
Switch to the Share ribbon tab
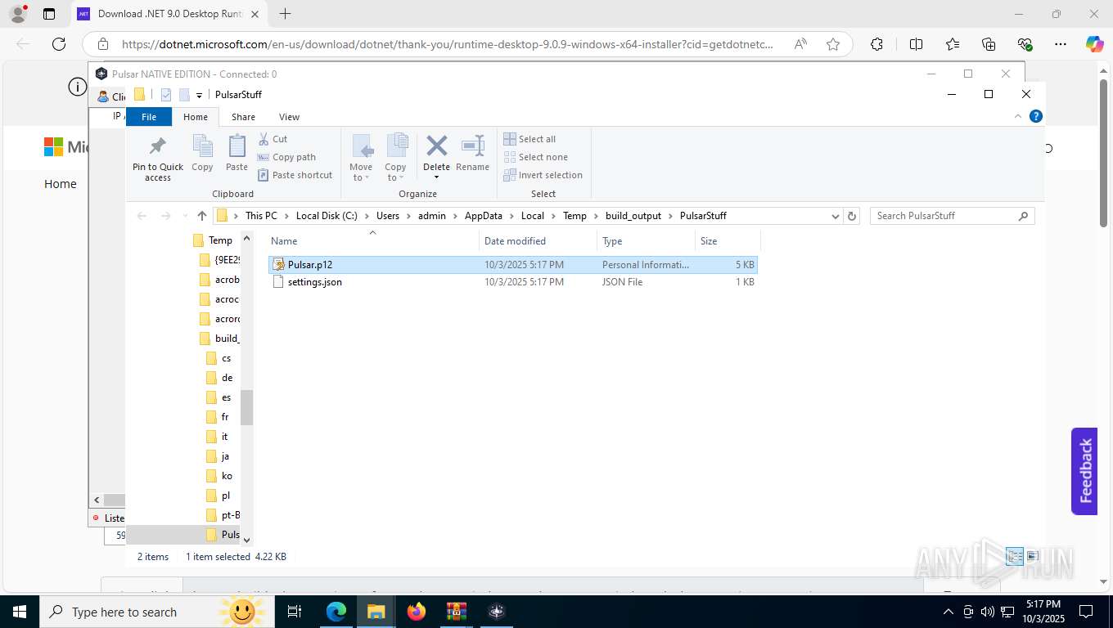click(243, 117)
